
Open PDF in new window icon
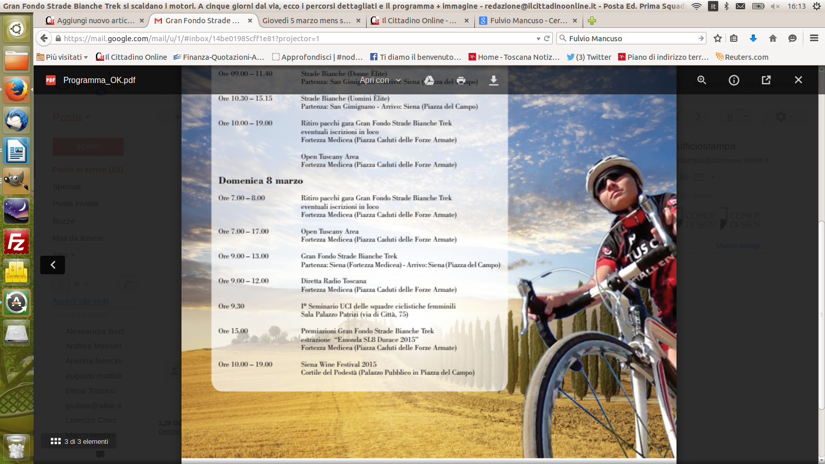coord(766,80)
